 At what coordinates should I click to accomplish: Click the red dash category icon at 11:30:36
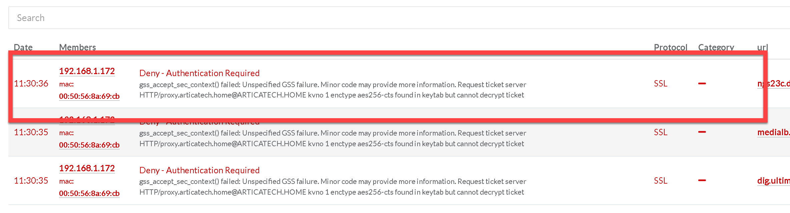702,83
